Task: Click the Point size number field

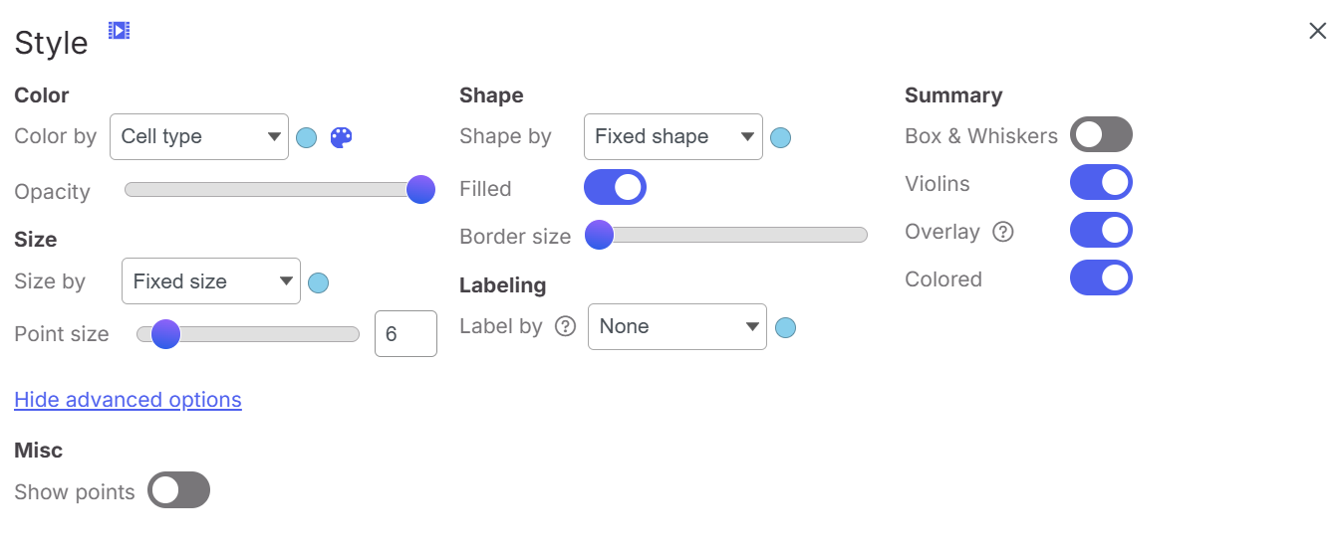Action: 404,334
